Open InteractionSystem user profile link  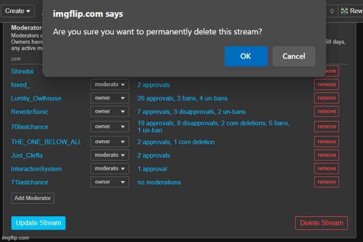coord(36,169)
